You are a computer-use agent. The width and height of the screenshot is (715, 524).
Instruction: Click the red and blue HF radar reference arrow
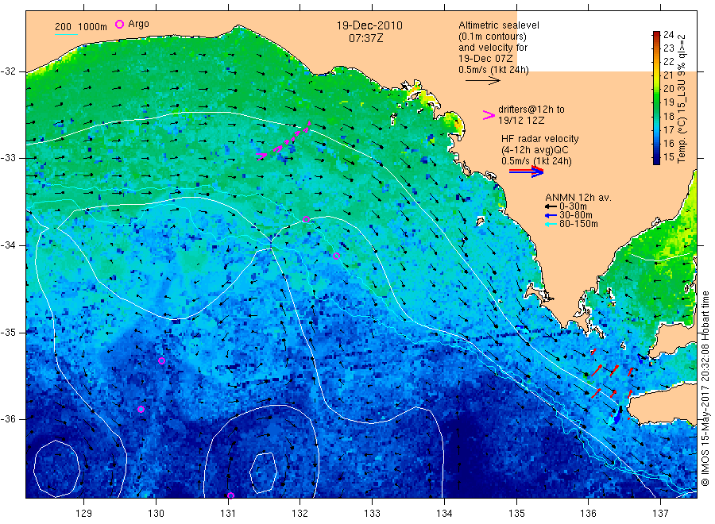pos(527,171)
